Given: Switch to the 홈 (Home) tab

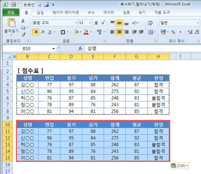Looking at the screenshot, I should [26, 12].
